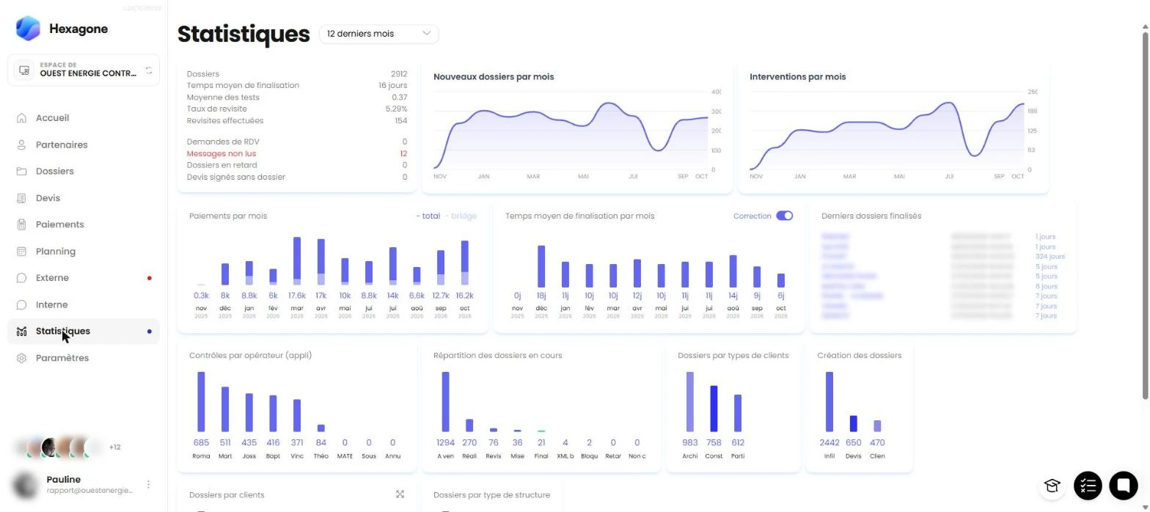The image size is (1150, 512).
Task: Click the 17.6k value for March payments
Action: pos(297,296)
